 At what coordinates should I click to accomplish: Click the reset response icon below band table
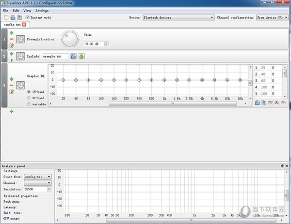point(283,102)
